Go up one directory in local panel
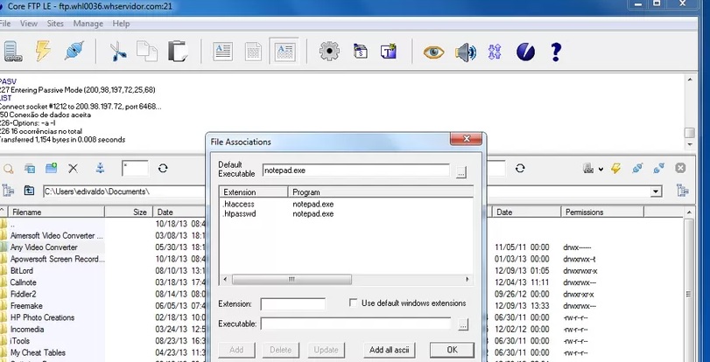This screenshot has width=710, height=362. (x=30, y=191)
